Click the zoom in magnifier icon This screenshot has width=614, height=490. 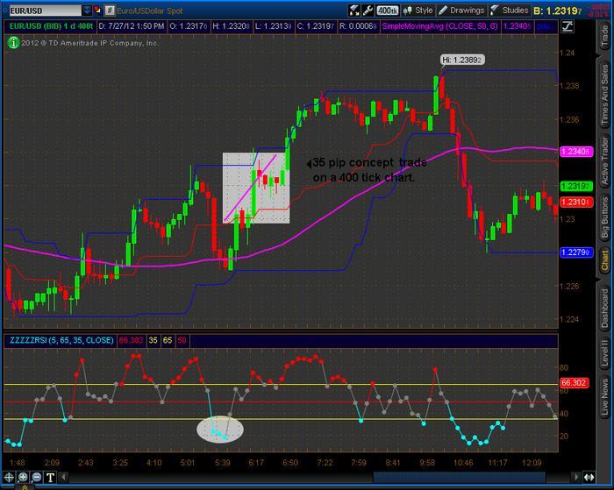23,477
